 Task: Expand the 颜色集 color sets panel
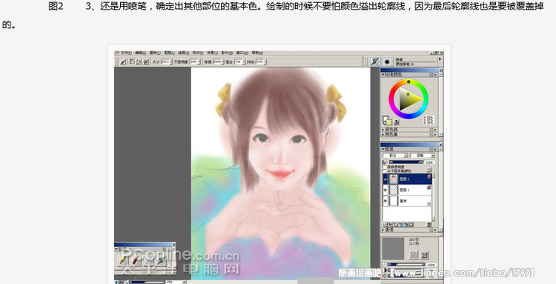point(383,135)
